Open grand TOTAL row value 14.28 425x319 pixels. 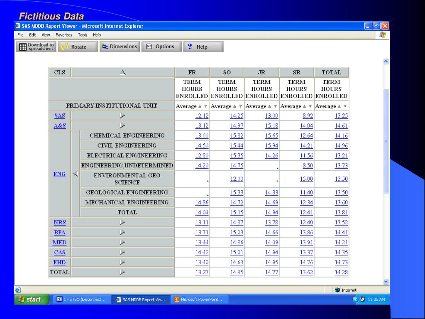pyautogui.click(x=341, y=272)
